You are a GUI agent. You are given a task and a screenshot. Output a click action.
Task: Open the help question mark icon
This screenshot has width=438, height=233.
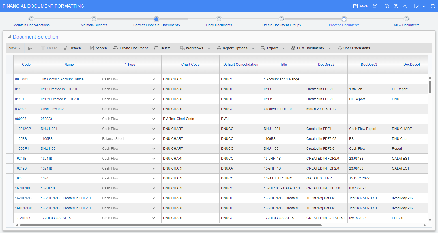point(396,6)
